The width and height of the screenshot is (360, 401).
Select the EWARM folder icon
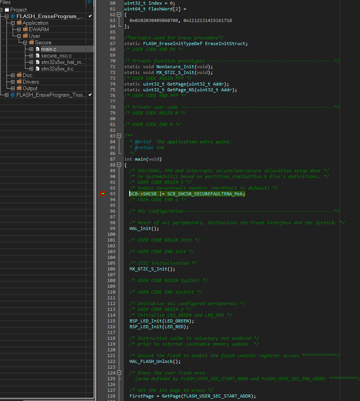click(25, 29)
